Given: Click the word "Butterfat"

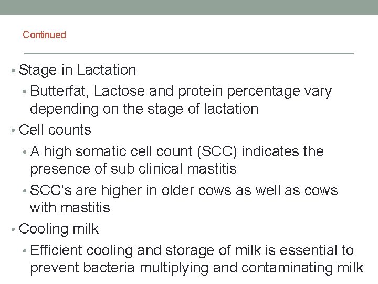Looking at the screenshot, I should click(x=62, y=92).
